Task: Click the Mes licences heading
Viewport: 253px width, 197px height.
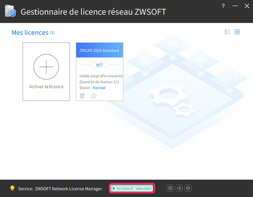Action: coord(30,33)
